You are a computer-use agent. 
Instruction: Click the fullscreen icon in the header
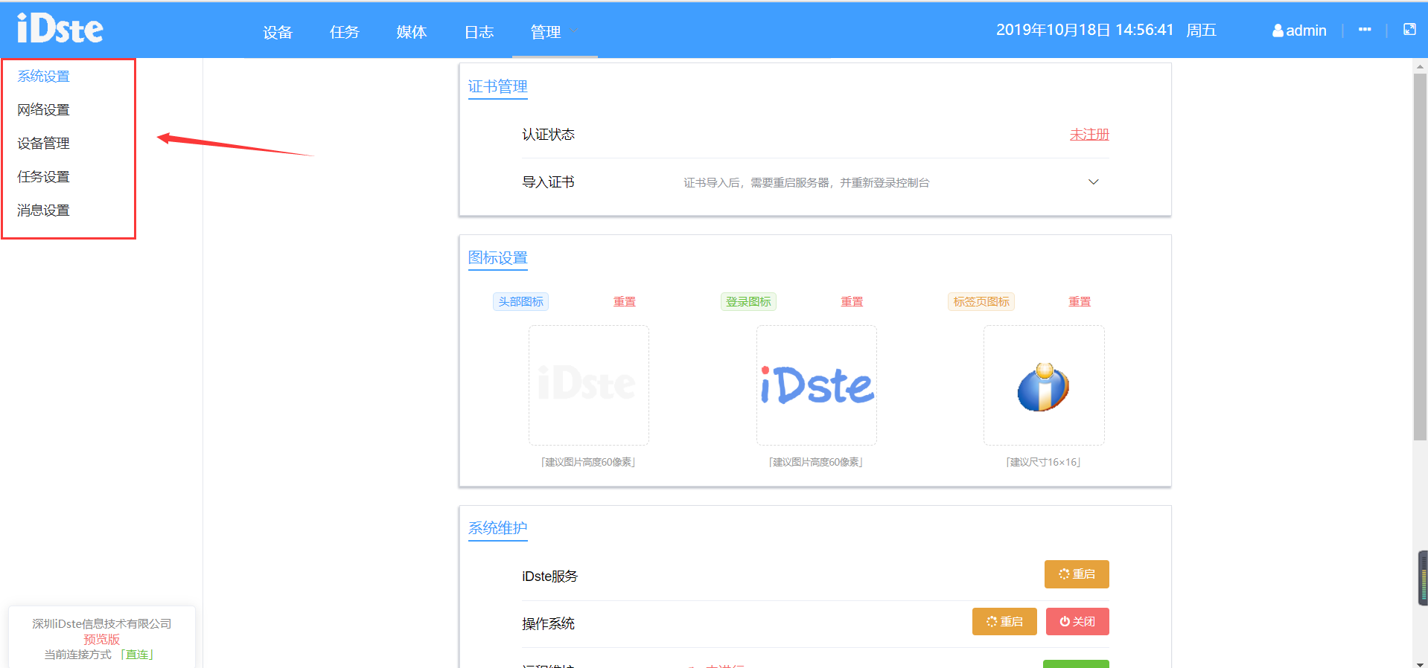click(x=1409, y=30)
